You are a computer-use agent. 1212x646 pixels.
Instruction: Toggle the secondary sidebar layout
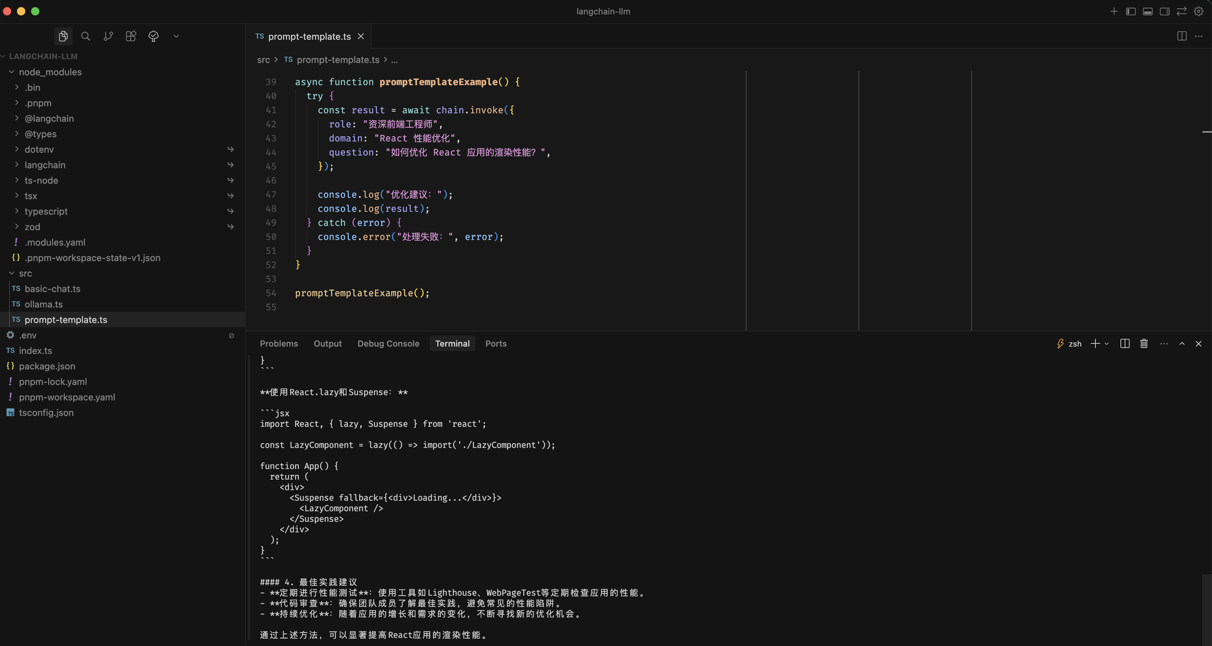1164,11
